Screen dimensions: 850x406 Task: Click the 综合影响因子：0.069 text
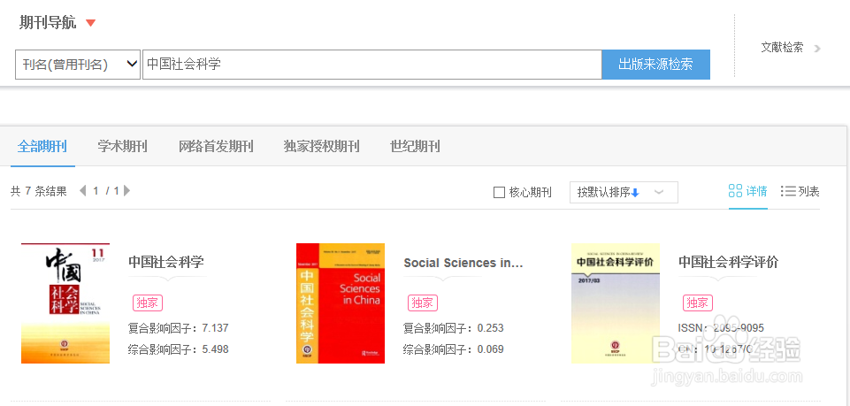click(x=453, y=349)
